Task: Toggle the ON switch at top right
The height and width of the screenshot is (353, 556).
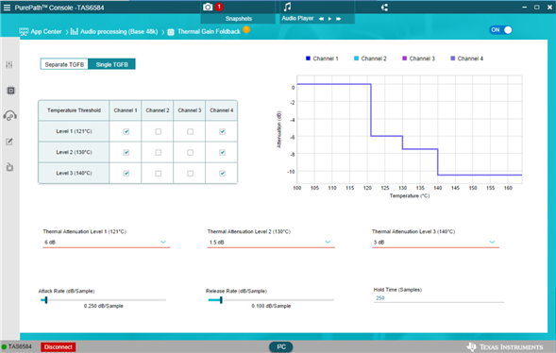Action: click(x=501, y=30)
